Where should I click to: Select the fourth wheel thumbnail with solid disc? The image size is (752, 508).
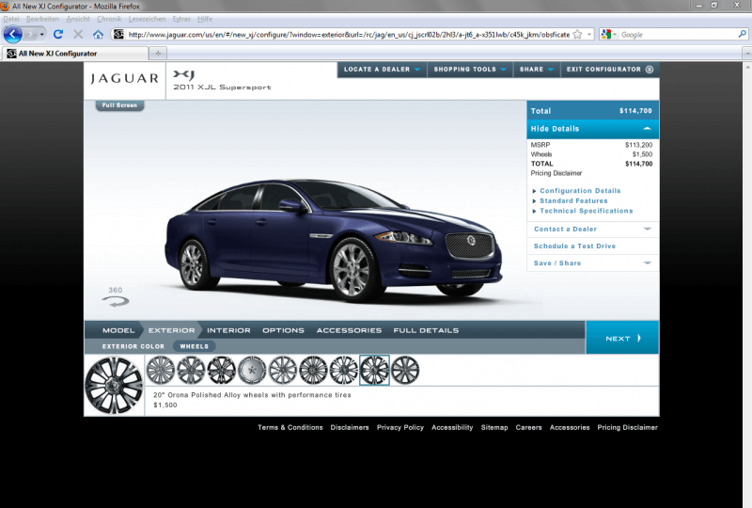pyautogui.click(x=252, y=371)
